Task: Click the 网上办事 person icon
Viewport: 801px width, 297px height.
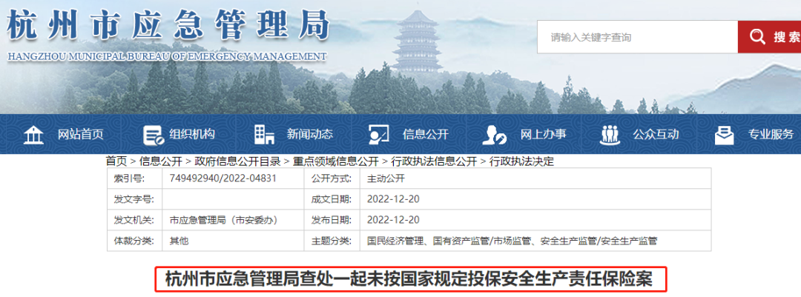Action: coord(496,135)
